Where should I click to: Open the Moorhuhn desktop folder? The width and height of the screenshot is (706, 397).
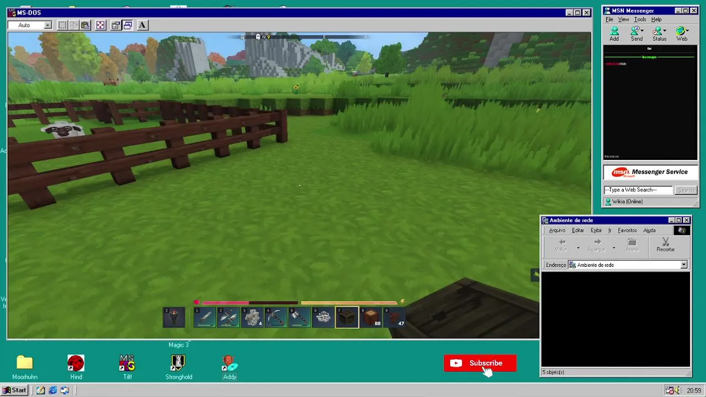point(24,367)
